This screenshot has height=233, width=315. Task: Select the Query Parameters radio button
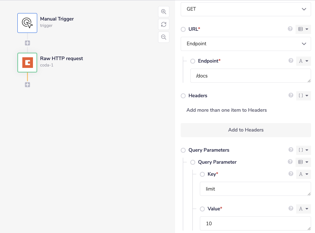pyautogui.click(x=183, y=150)
